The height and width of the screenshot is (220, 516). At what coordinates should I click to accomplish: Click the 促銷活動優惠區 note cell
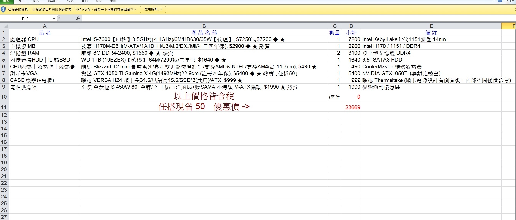(431, 87)
